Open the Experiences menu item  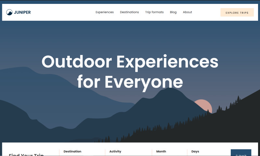click(x=105, y=12)
